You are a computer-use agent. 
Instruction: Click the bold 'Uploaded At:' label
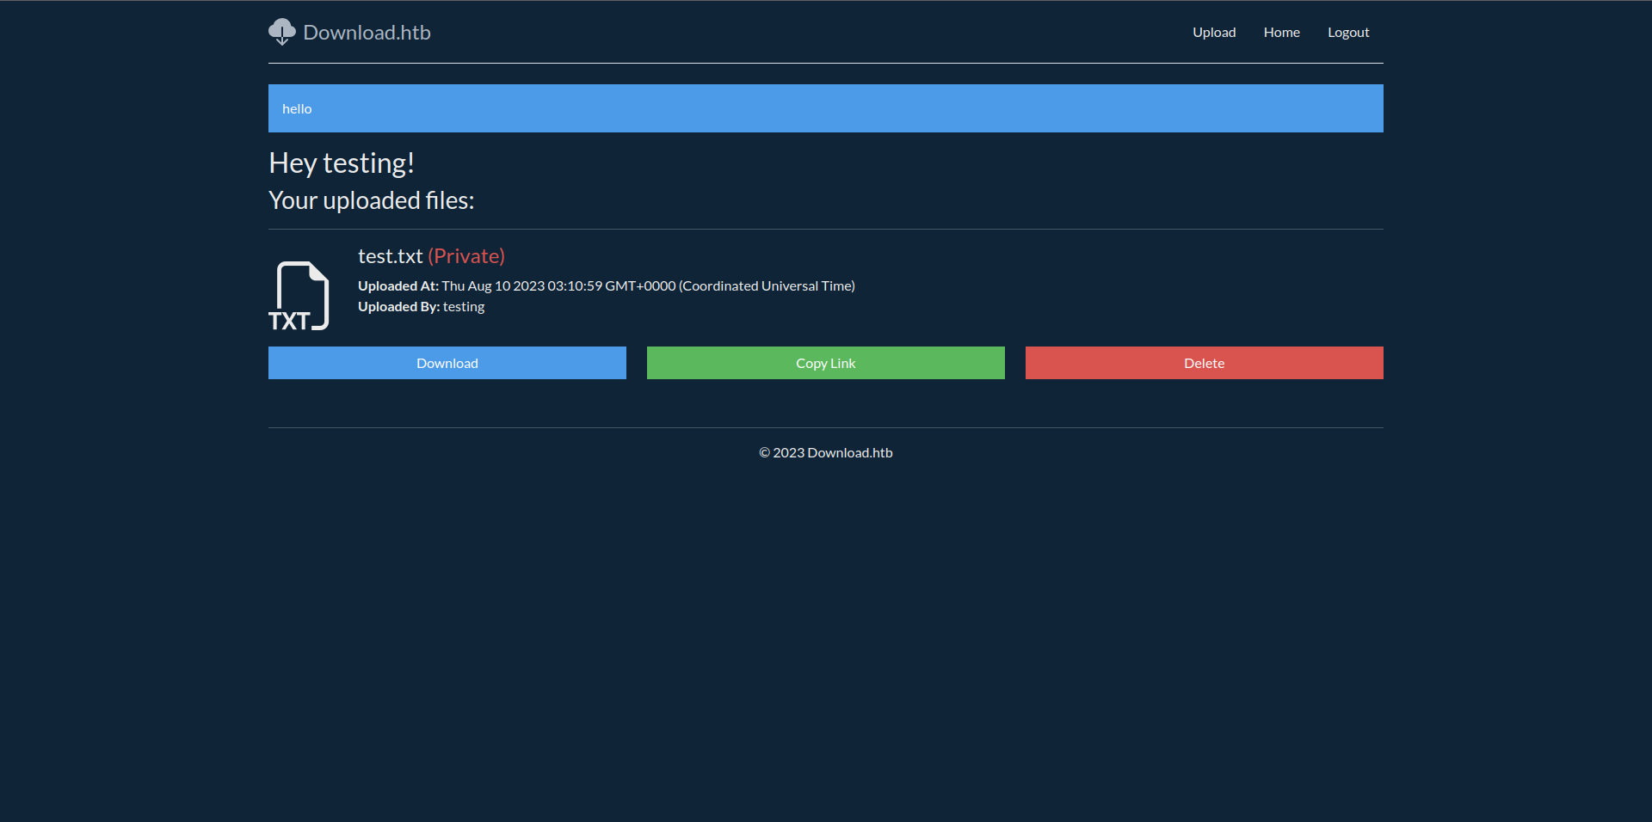398,286
